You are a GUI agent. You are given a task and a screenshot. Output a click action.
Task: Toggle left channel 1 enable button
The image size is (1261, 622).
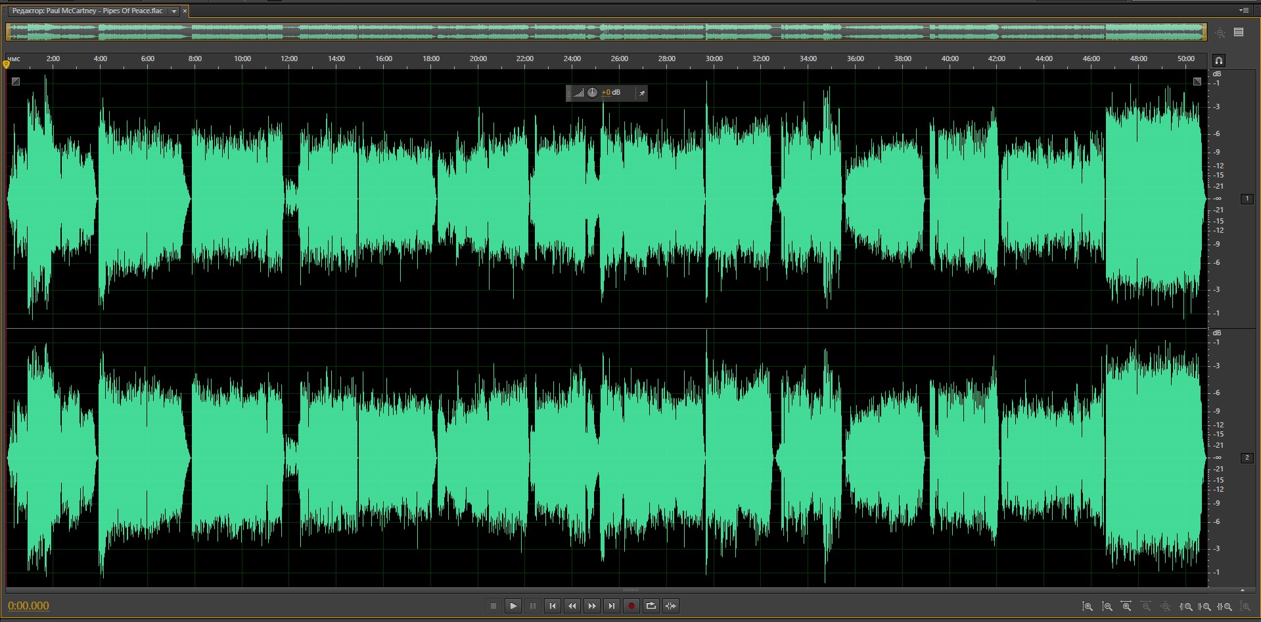[x=1247, y=199]
